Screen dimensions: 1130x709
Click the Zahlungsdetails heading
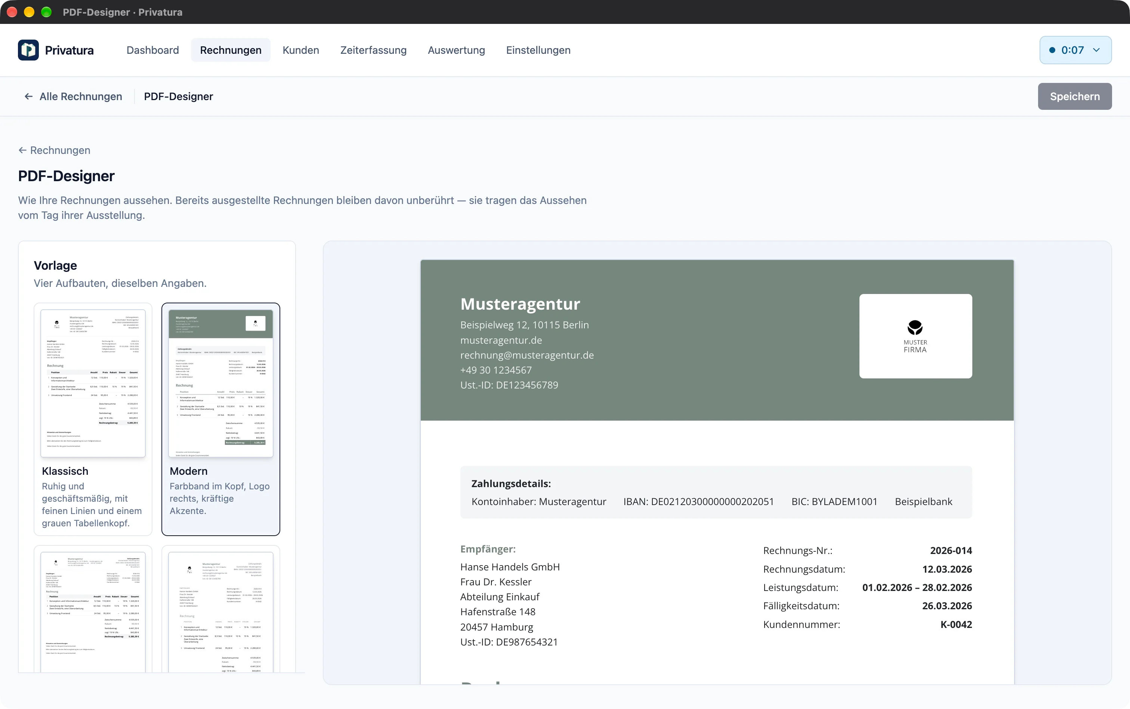[x=511, y=483]
